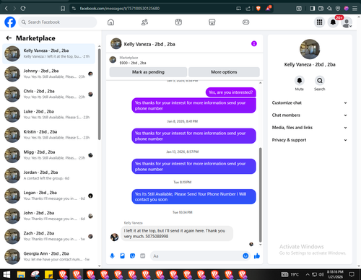
Task: Click More options button
Action: [224, 72]
